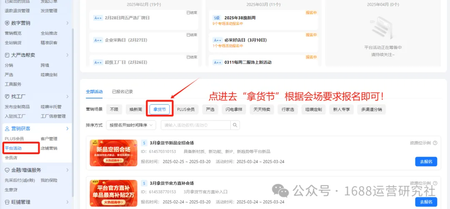Open 工厂信息管理 sidebar link

[53, 116]
